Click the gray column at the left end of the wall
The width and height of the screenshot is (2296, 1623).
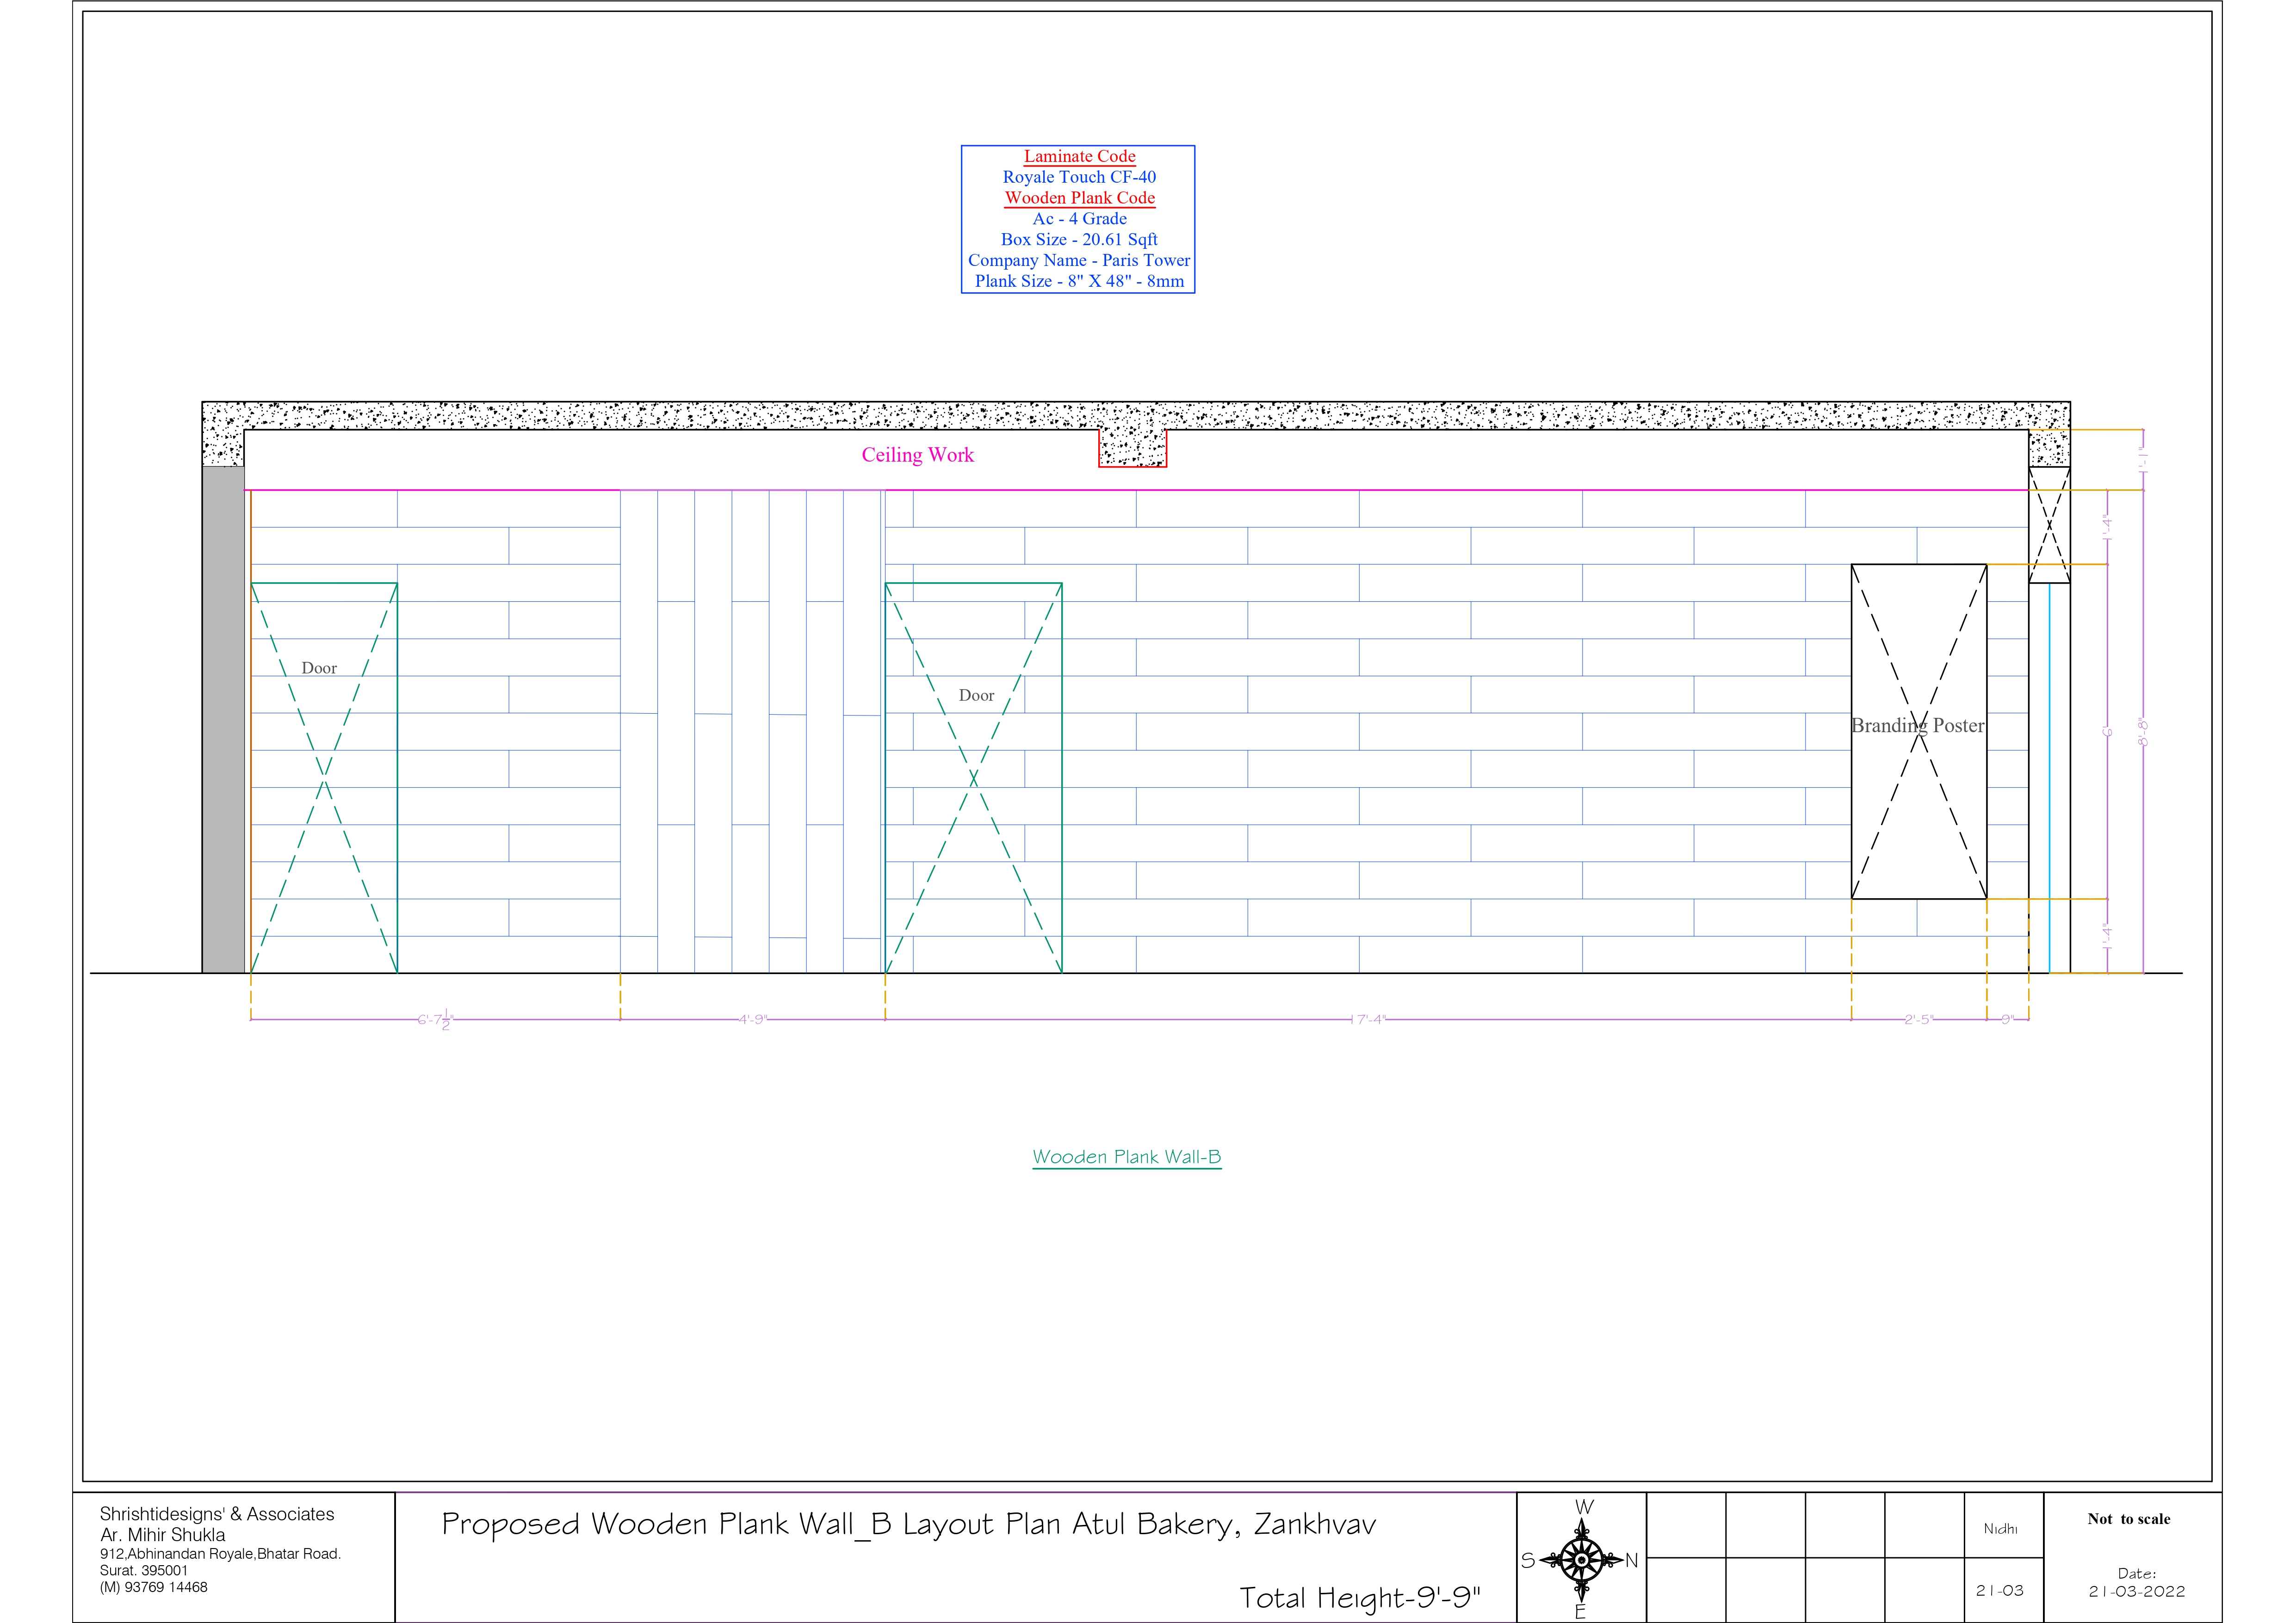click(223, 719)
